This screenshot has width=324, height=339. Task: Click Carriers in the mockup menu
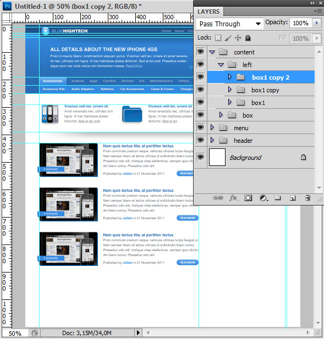tap(109, 81)
